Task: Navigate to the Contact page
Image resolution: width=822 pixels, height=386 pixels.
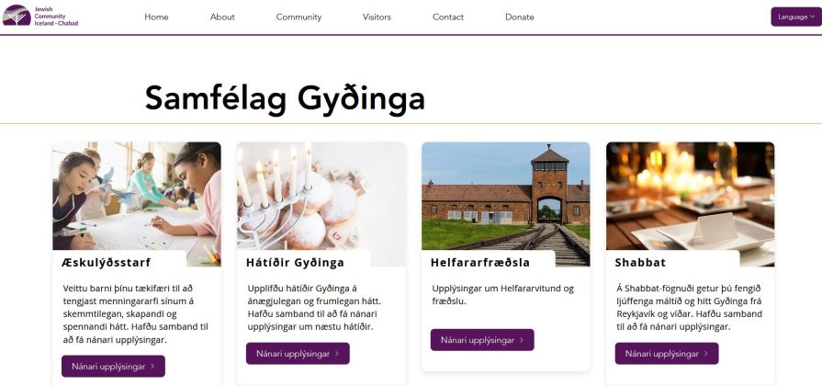Action: (x=447, y=17)
